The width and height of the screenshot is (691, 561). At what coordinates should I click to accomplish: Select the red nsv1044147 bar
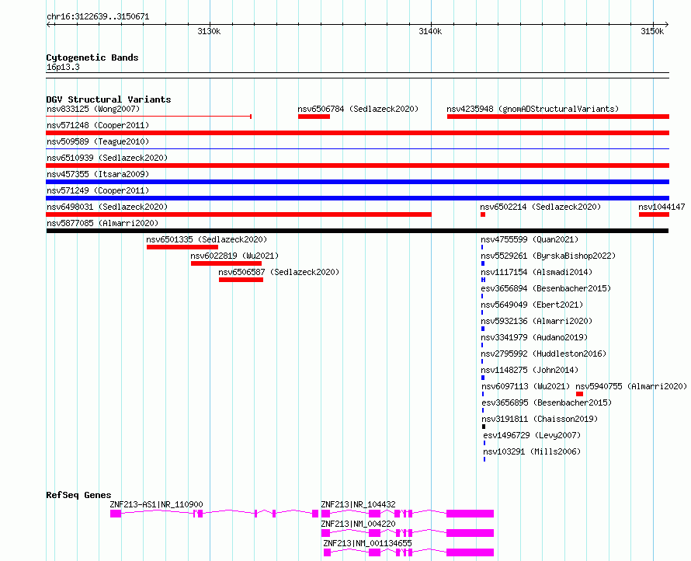pos(654,214)
